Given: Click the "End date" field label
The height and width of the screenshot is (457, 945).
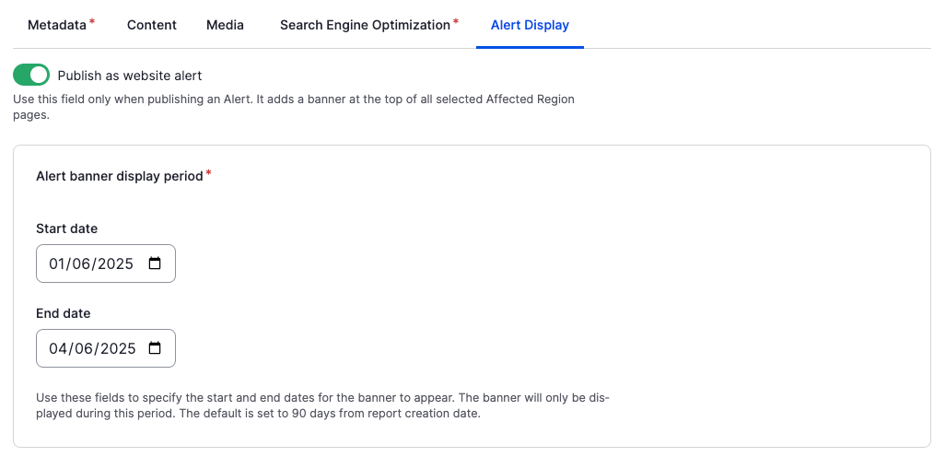Looking at the screenshot, I should pyautogui.click(x=64, y=313).
